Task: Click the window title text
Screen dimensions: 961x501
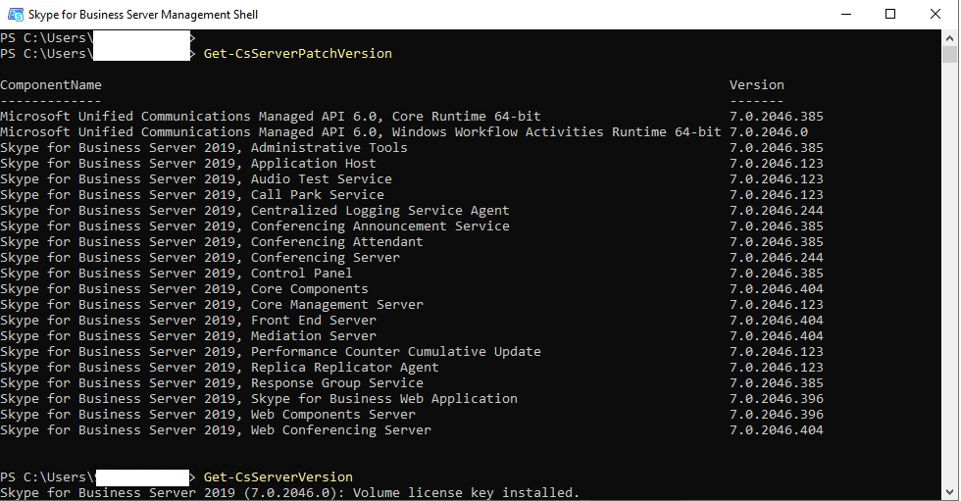Action: (x=143, y=15)
